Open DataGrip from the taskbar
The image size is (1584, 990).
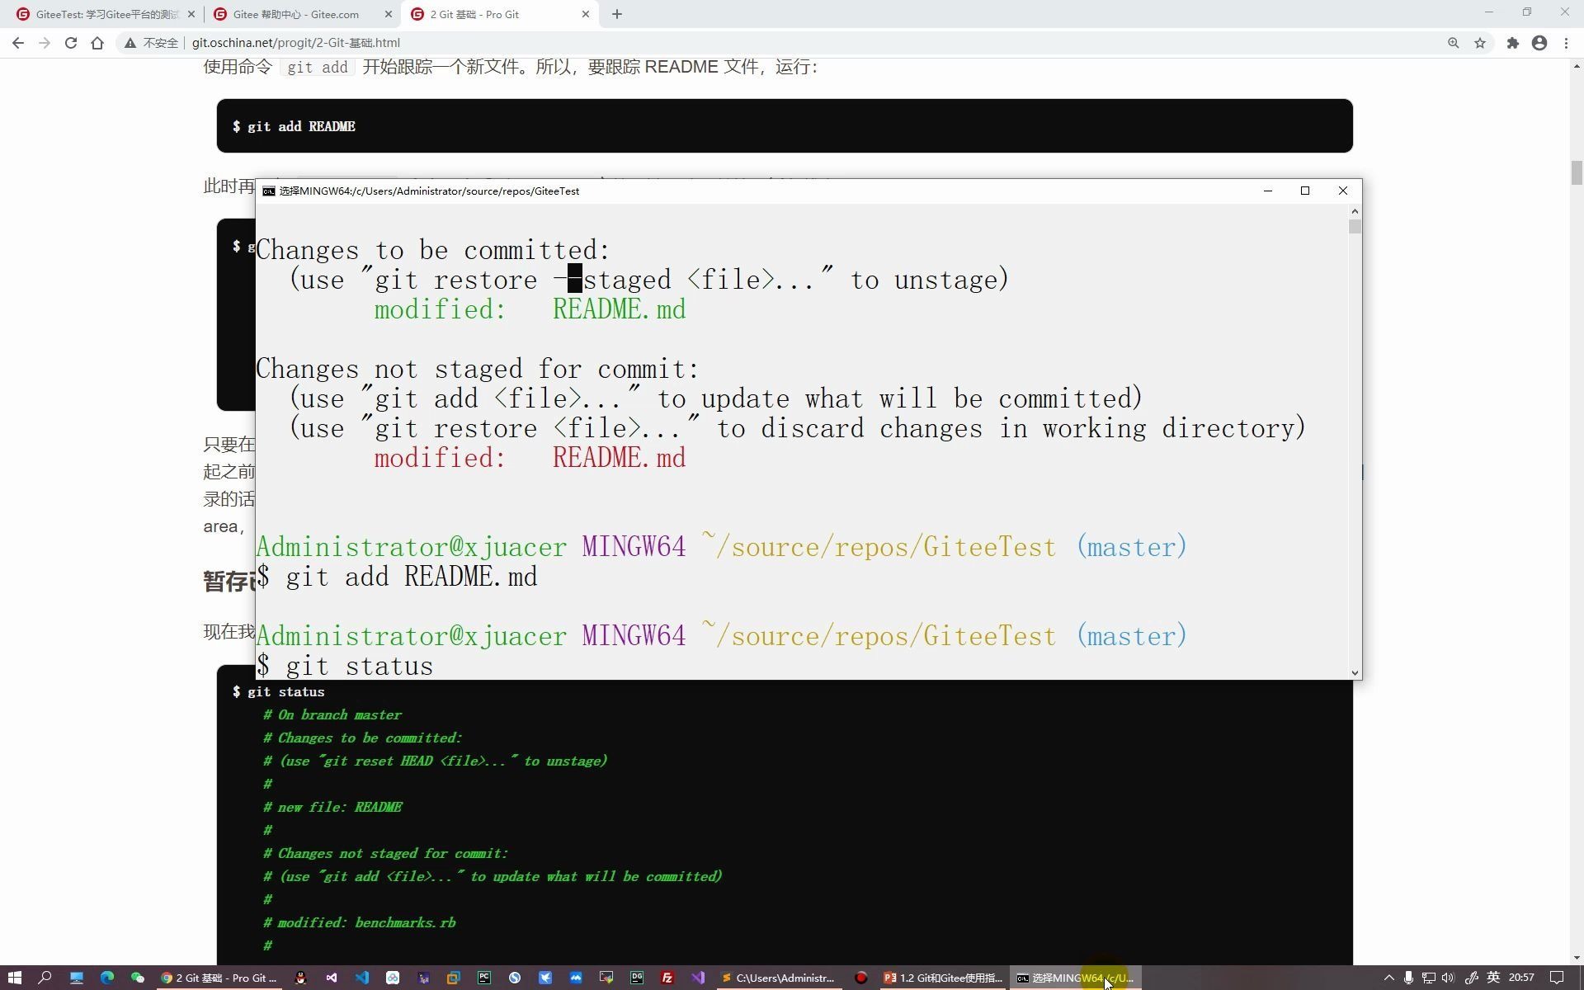[637, 978]
